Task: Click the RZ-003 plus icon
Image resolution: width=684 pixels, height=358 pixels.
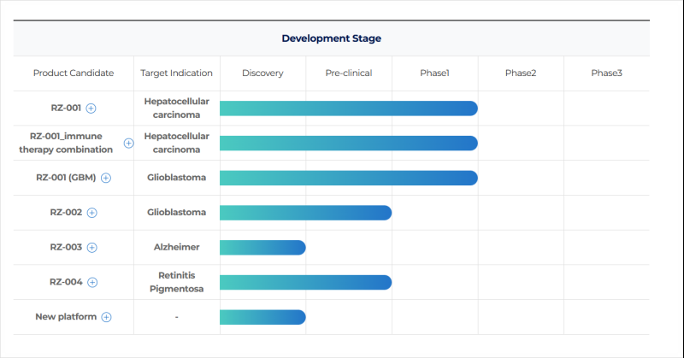Action: click(92, 248)
